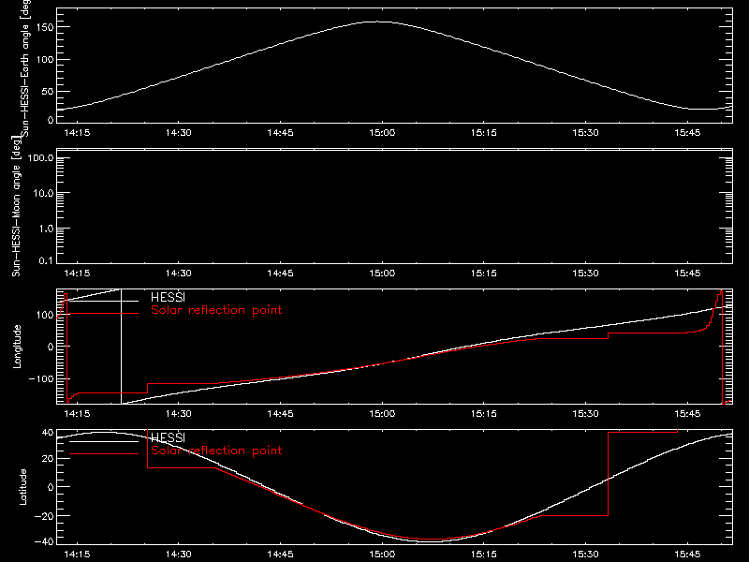Select 14:15 label under the Latitude plot

[x=77, y=555]
